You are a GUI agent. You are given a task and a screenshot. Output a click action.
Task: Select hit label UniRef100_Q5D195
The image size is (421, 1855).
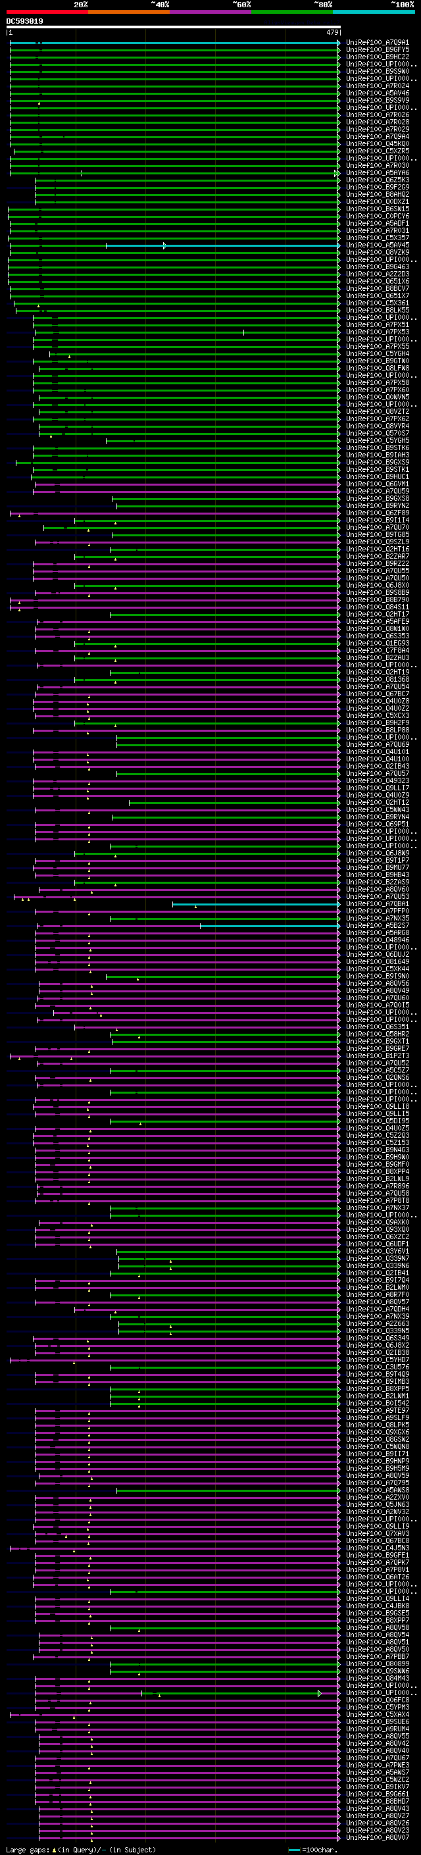(x=377, y=1121)
